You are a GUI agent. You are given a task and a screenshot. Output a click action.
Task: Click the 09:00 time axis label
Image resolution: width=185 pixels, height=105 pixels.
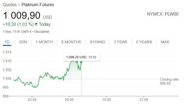tap(69, 100)
